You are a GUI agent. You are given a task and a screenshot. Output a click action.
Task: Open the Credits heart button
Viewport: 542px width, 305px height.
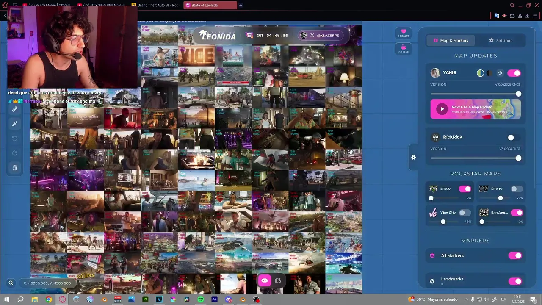[403, 33]
